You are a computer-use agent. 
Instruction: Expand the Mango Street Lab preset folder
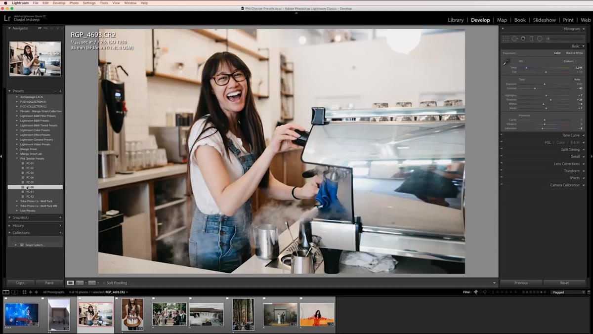[17, 154]
